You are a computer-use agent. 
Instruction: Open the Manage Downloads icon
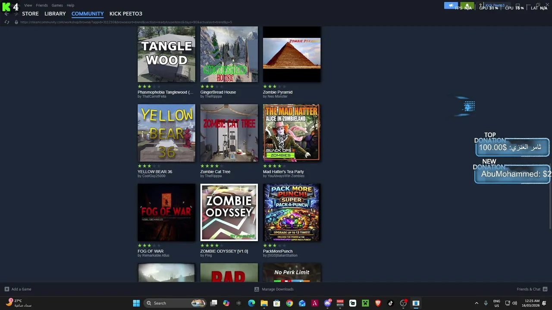[257, 289]
